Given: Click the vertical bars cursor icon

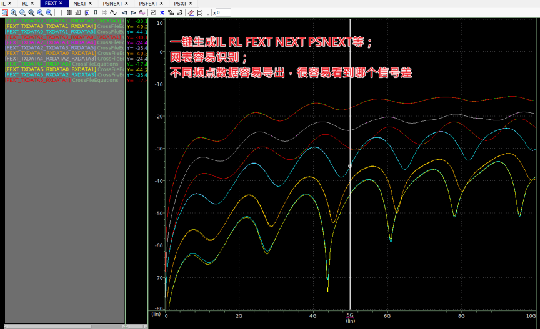Looking at the screenshot, I should (x=69, y=12).
